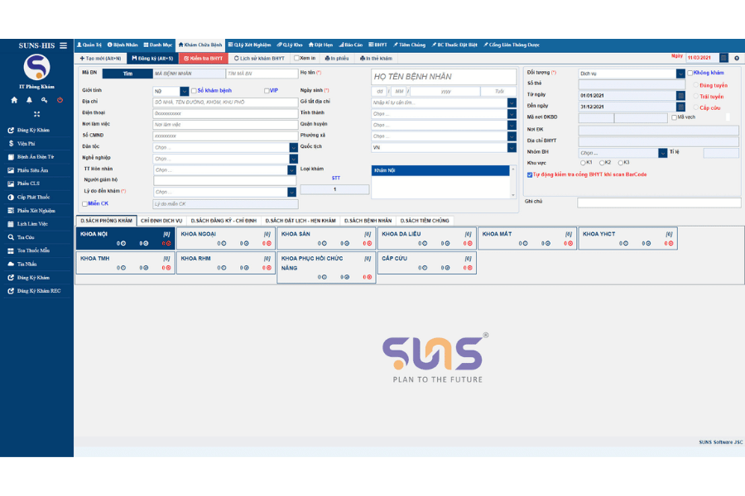The image size is (745, 496).
Task: Switch to CHỈ ĐỊNH DỊCH VỤ tab
Action: click(x=161, y=221)
